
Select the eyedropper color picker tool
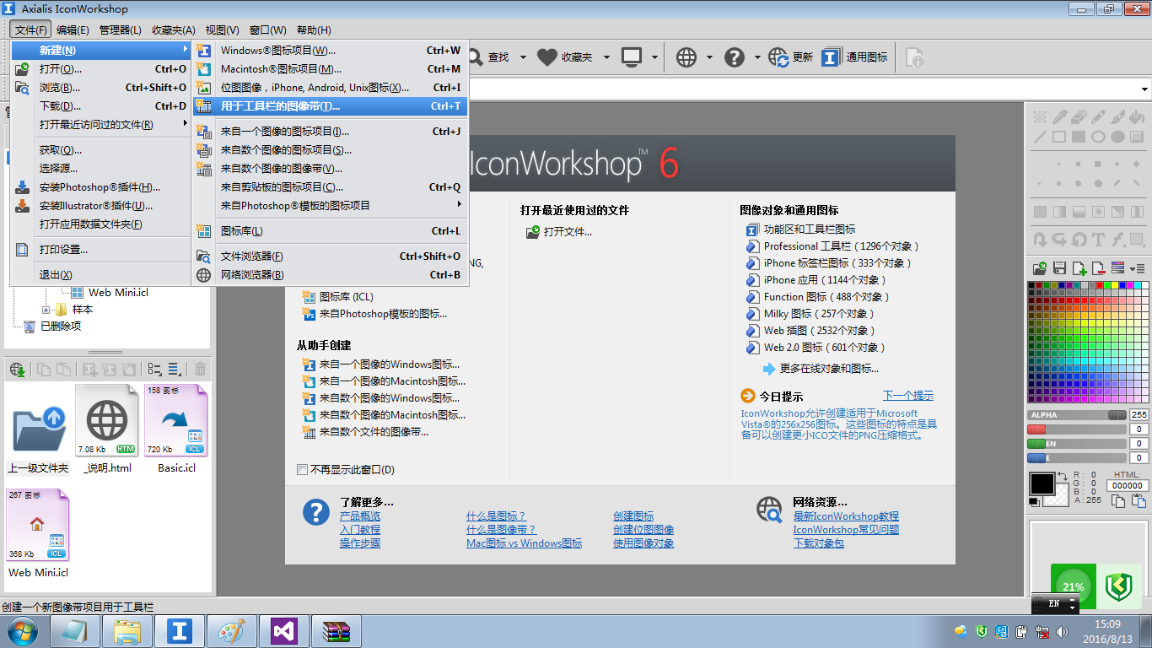[x=1060, y=117]
